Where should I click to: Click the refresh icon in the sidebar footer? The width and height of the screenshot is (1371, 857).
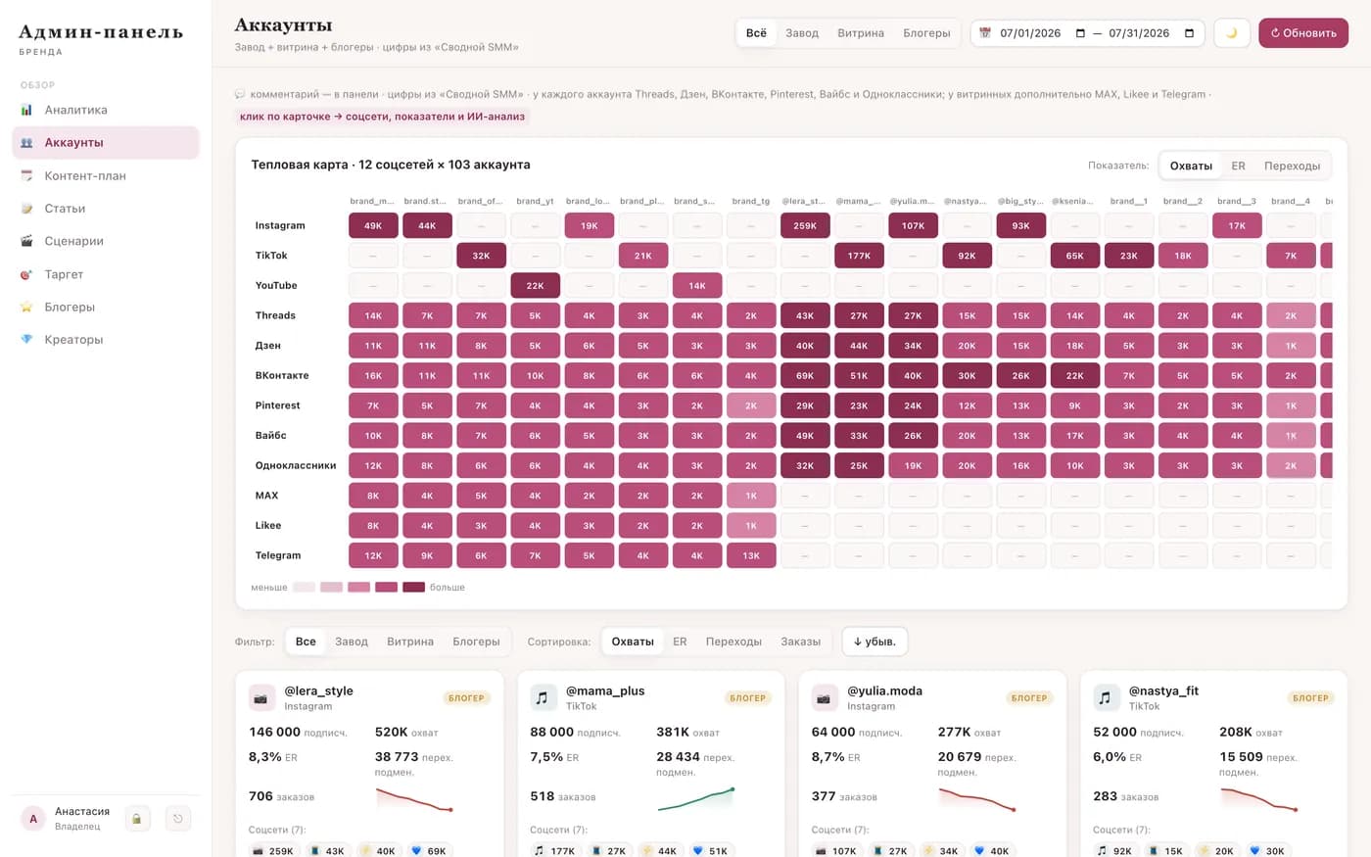[x=177, y=819]
